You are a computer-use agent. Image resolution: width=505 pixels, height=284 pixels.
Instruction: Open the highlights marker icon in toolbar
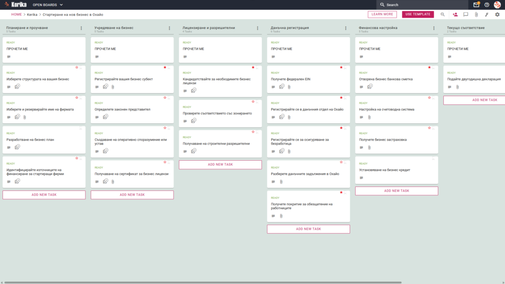point(487,14)
